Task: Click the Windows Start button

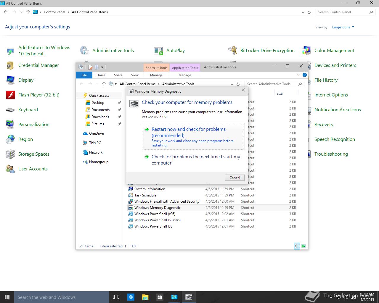Action: 7,297
